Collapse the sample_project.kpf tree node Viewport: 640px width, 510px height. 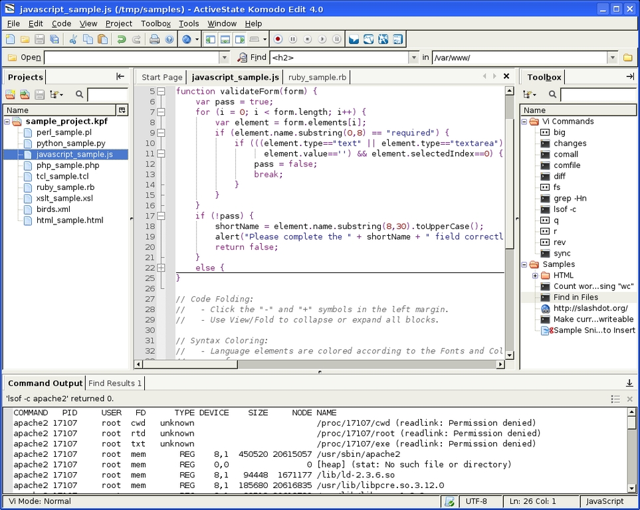pyautogui.click(x=8, y=122)
